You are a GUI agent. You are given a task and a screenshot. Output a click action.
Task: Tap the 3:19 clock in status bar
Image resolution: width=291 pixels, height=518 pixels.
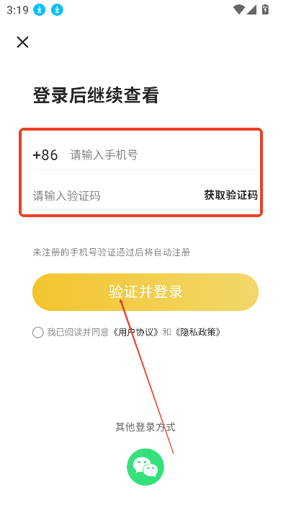pyautogui.click(x=17, y=10)
